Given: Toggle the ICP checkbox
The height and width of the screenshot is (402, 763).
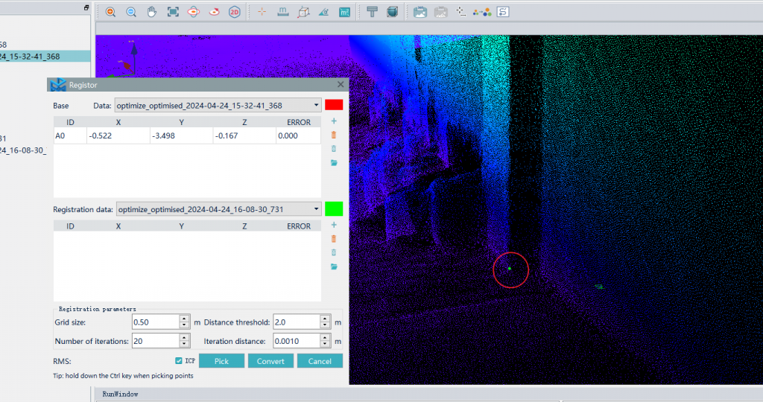Looking at the screenshot, I should (178, 361).
